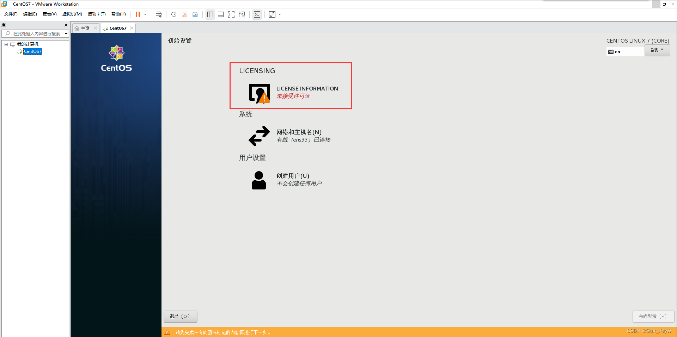Open the library search filter dropdown
Screen dimensions: 677x337
(x=66, y=33)
